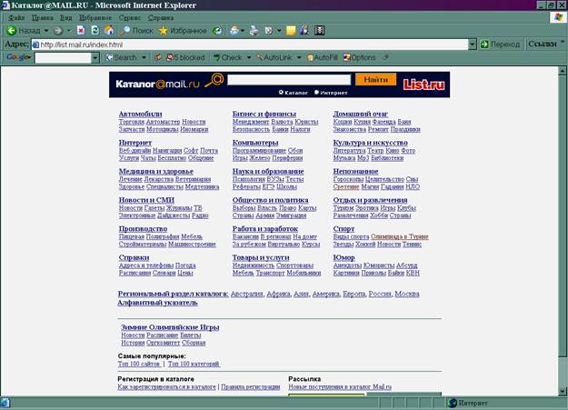Open the Избранное menu in menu bar
The height and width of the screenshot is (410, 568).
(x=95, y=17)
